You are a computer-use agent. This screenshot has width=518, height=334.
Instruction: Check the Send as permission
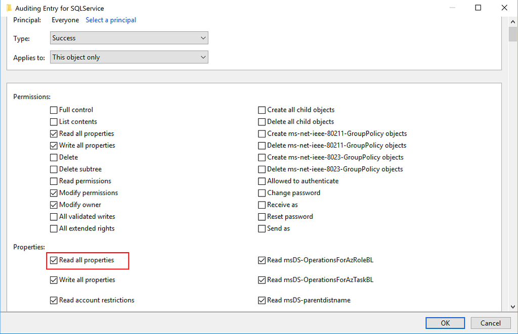click(x=262, y=229)
